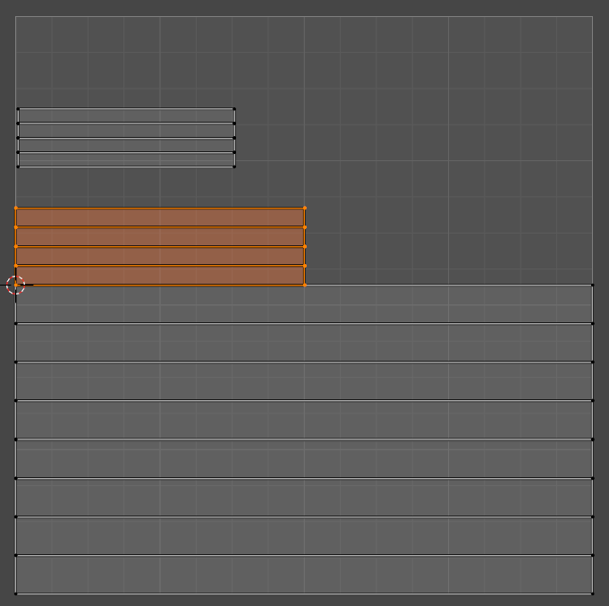Click second face from top in orange island
The image size is (609, 606).
[160, 236]
